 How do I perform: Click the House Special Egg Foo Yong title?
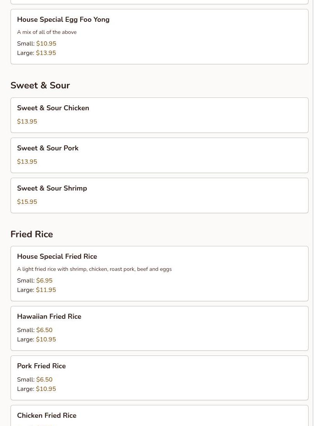[63, 19]
